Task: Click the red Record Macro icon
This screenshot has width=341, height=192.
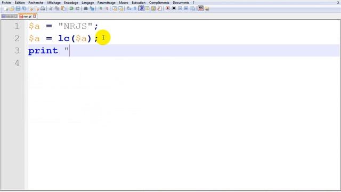Action: [x=167, y=9]
